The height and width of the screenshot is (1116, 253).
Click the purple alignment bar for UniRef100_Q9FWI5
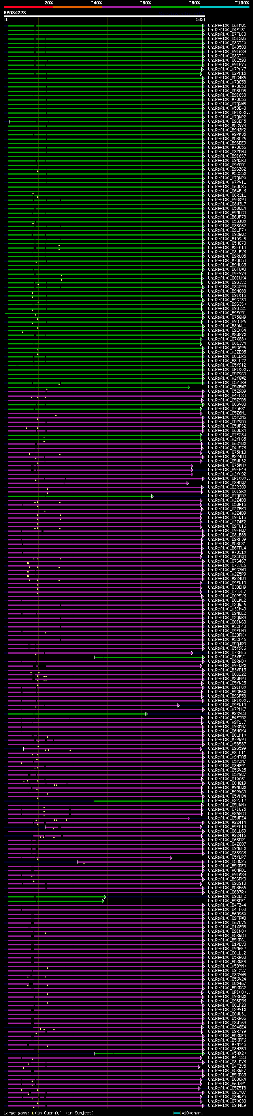105,518
